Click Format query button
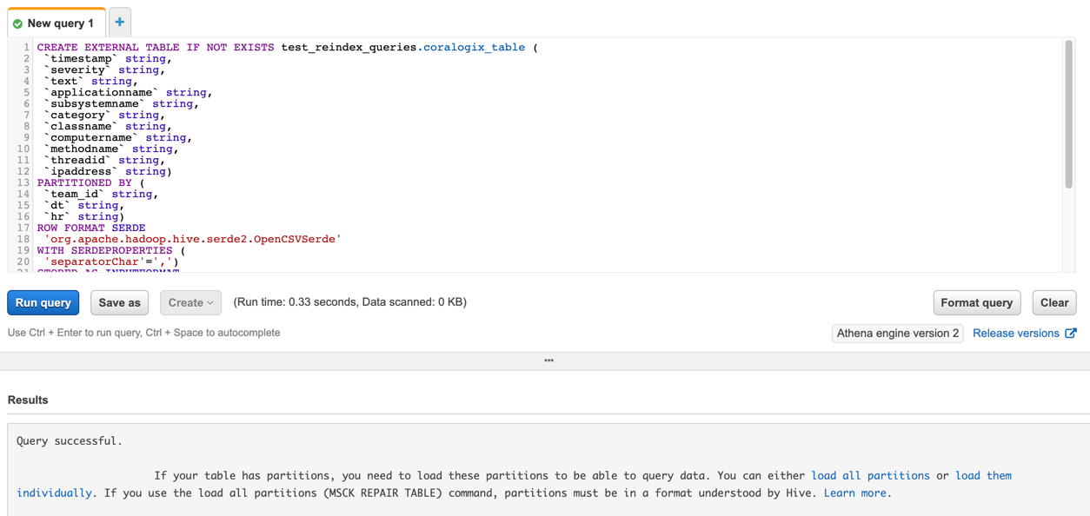Image resolution: width=1090 pixels, height=516 pixels. [x=977, y=302]
